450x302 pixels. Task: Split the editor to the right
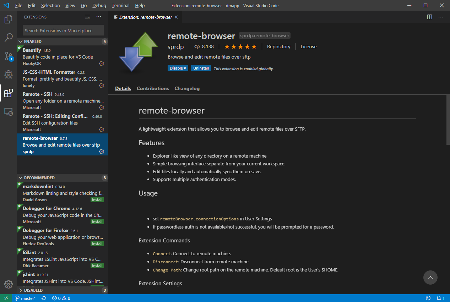click(x=429, y=17)
